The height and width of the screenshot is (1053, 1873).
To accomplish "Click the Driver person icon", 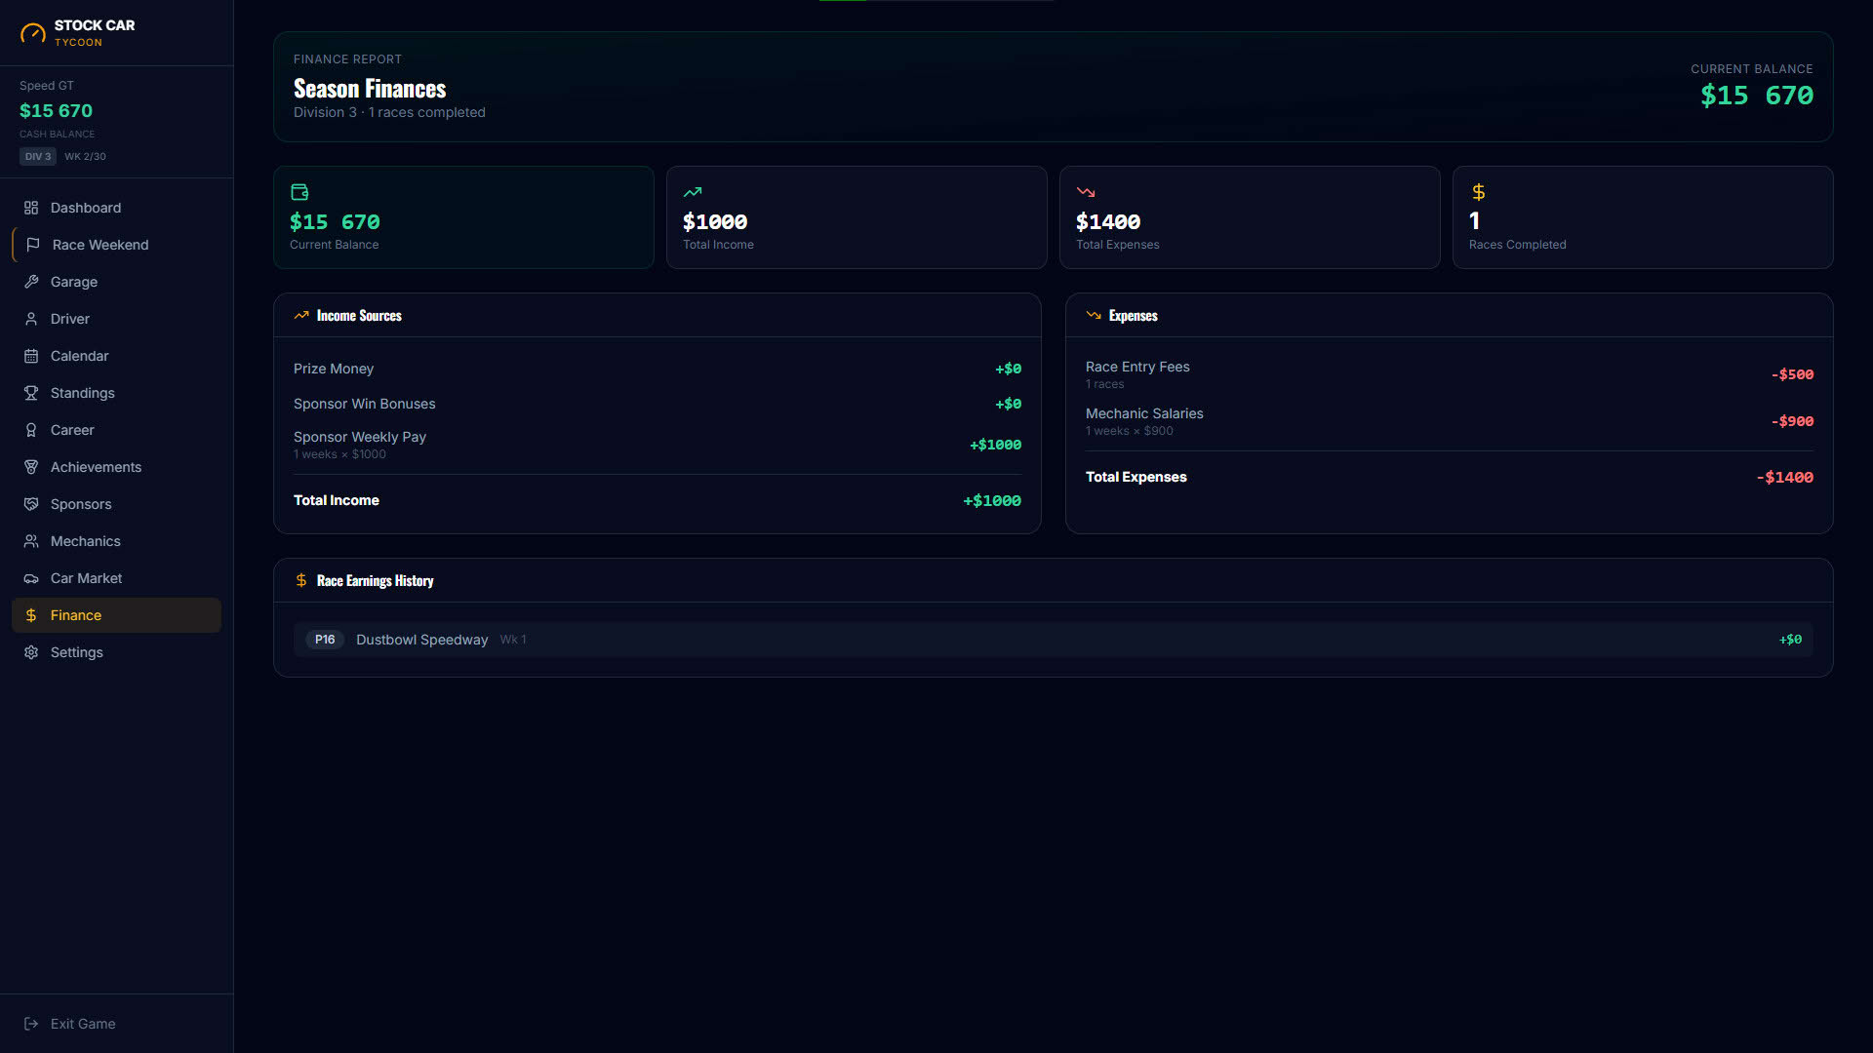I will coord(31,319).
